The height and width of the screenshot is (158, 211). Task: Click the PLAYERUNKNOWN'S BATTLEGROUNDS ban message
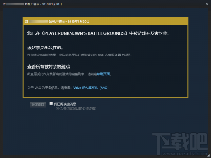[x=98, y=33]
